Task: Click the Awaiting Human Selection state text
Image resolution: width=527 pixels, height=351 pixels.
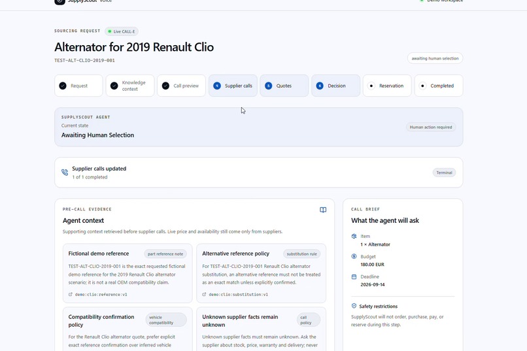Action: point(97,135)
